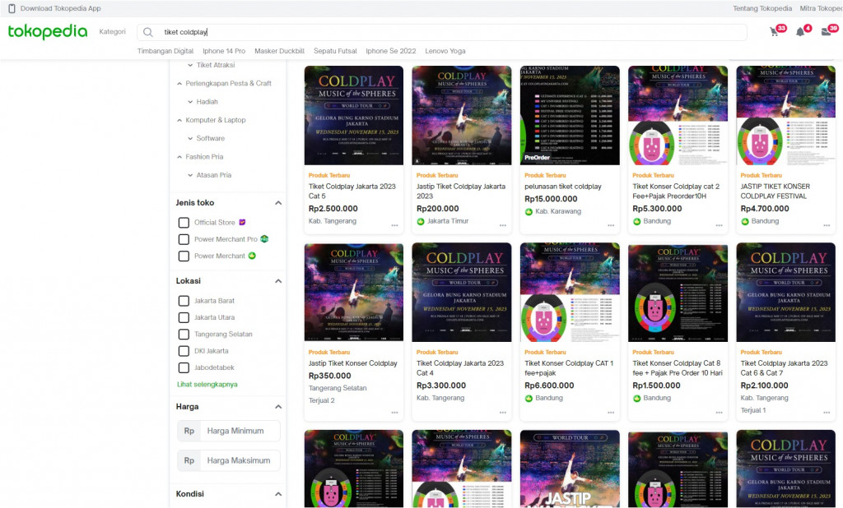Check the Jakarta Barat location filter
This screenshot has width=843, height=508.
click(184, 301)
